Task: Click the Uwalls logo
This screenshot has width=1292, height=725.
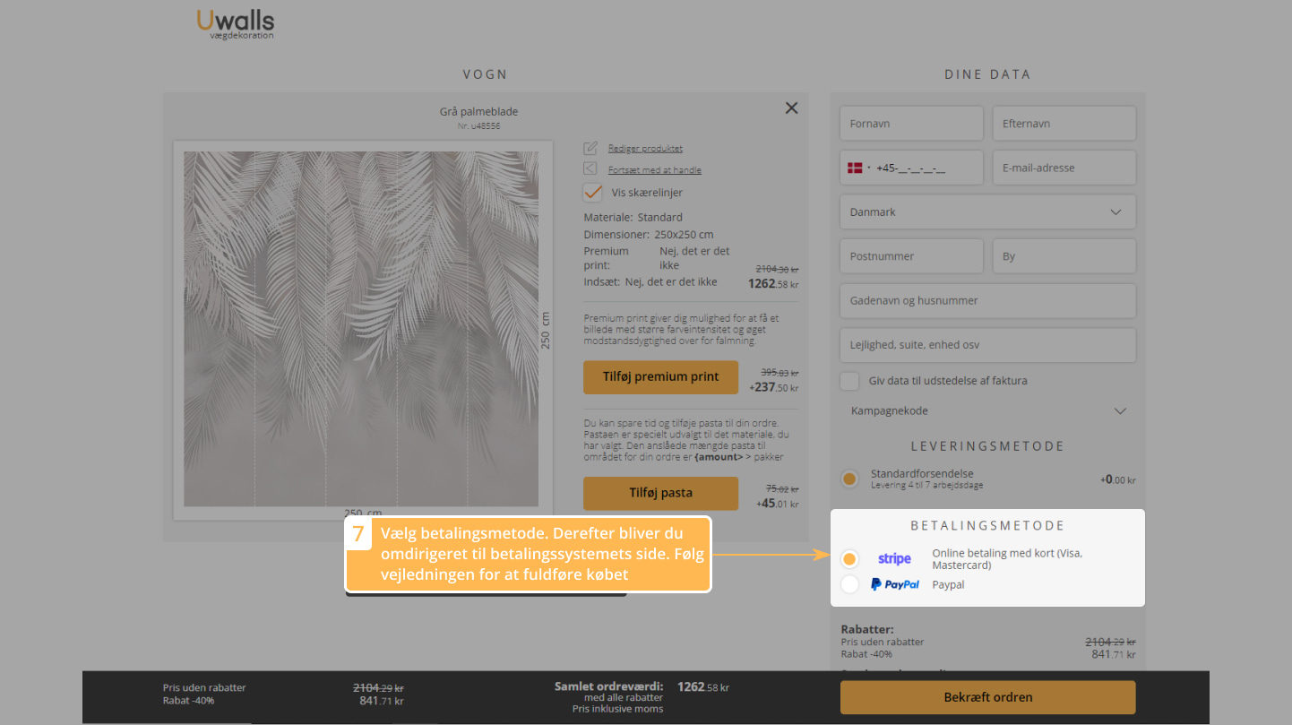Action: pos(235,23)
